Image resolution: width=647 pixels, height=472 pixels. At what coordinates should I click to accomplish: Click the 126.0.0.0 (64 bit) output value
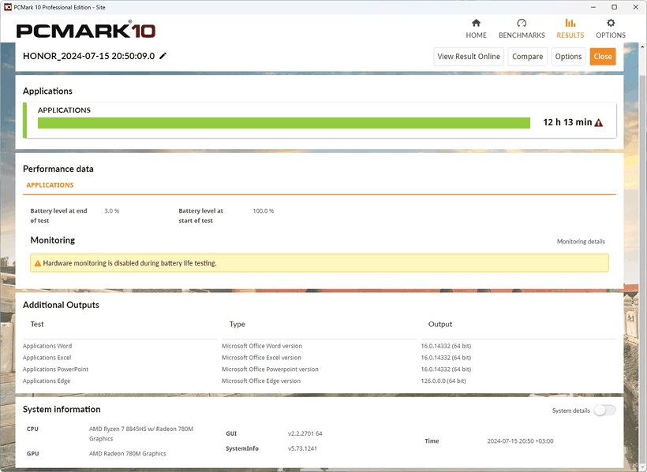443,381
